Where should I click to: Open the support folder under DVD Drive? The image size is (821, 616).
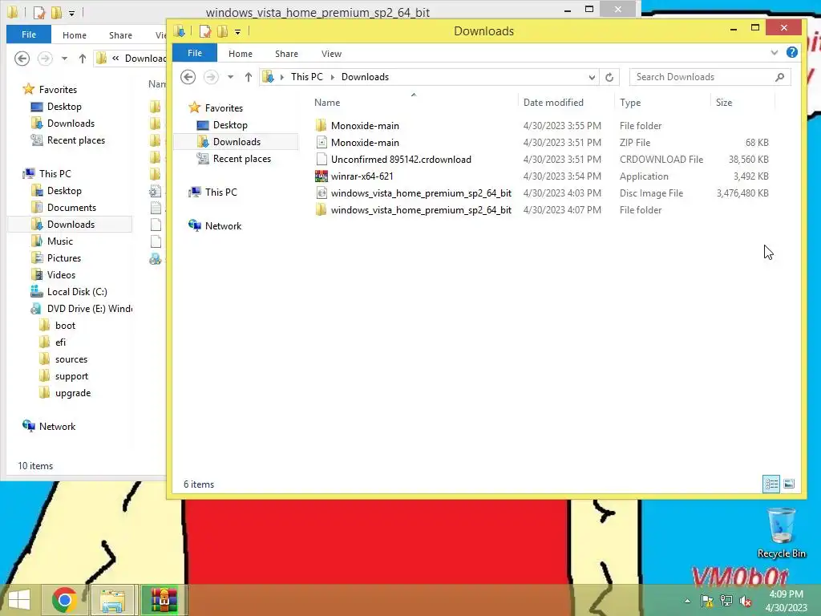point(71,376)
